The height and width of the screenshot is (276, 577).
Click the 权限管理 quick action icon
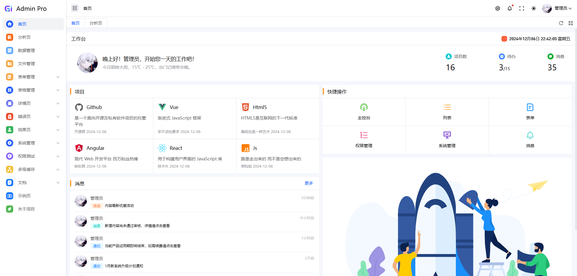click(364, 135)
